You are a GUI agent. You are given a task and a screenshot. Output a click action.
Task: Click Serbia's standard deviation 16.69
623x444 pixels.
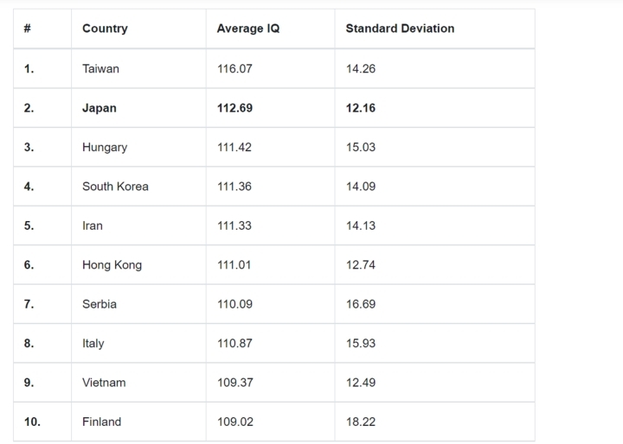pyautogui.click(x=361, y=304)
